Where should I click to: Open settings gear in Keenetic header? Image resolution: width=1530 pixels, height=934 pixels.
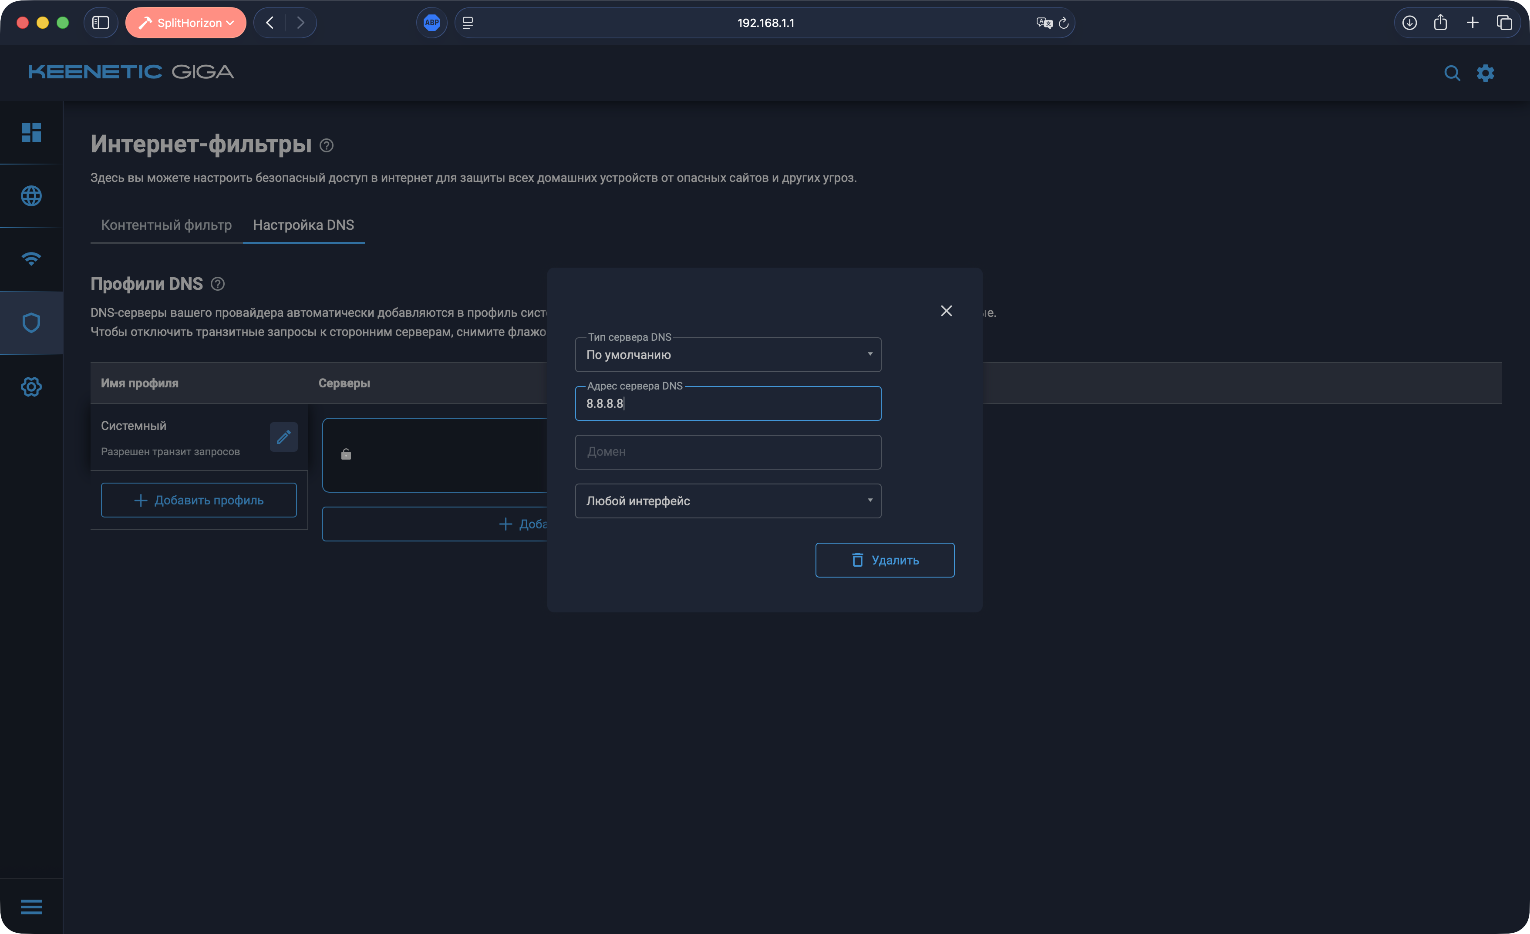[x=1485, y=73]
